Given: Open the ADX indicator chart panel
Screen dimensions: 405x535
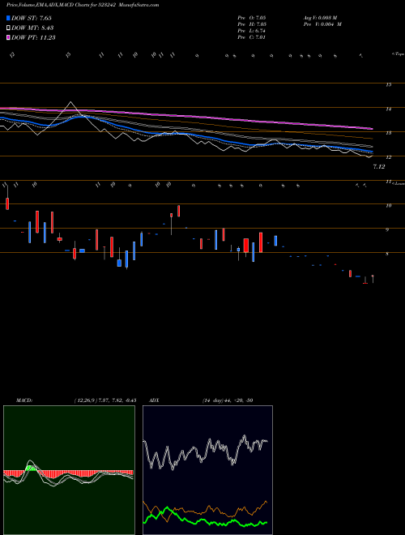Looking at the screenshot, I should [x=207, y=470].
